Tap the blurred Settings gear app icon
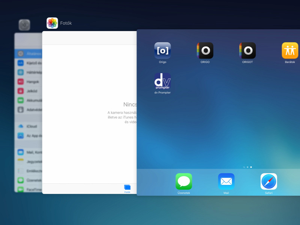Viewport: 300px width, 225px height. coord(24,25)
